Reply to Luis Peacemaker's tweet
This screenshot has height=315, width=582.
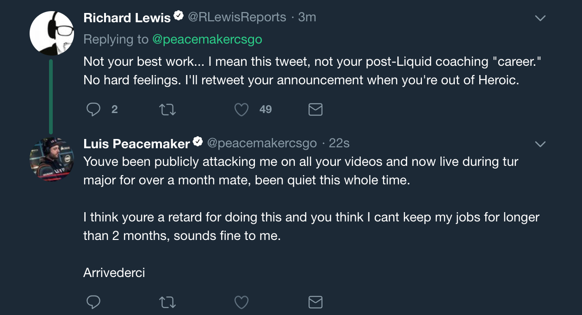point(94,302)
